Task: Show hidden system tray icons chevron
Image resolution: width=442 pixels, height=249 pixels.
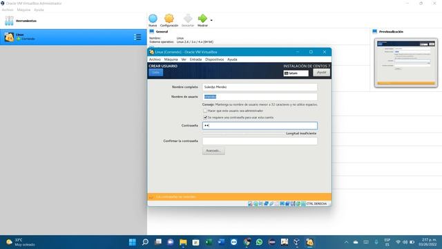Action: click(347, 242)
